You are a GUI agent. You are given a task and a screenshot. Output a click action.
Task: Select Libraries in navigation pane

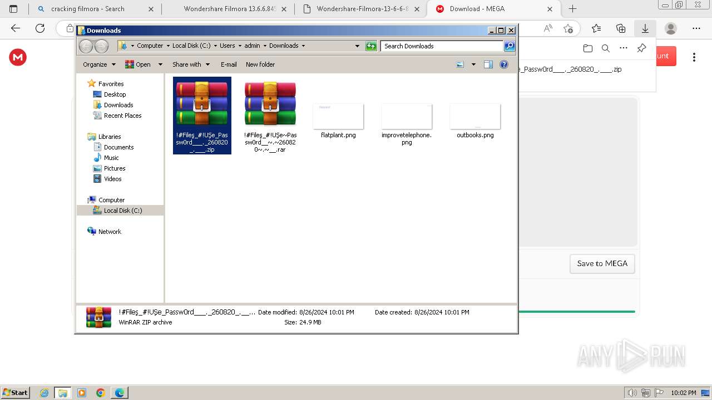[x=110, y=137]
